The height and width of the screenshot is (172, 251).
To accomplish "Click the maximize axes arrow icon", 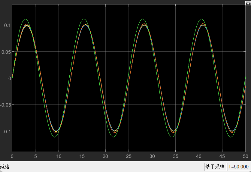I will click(248, 3).
